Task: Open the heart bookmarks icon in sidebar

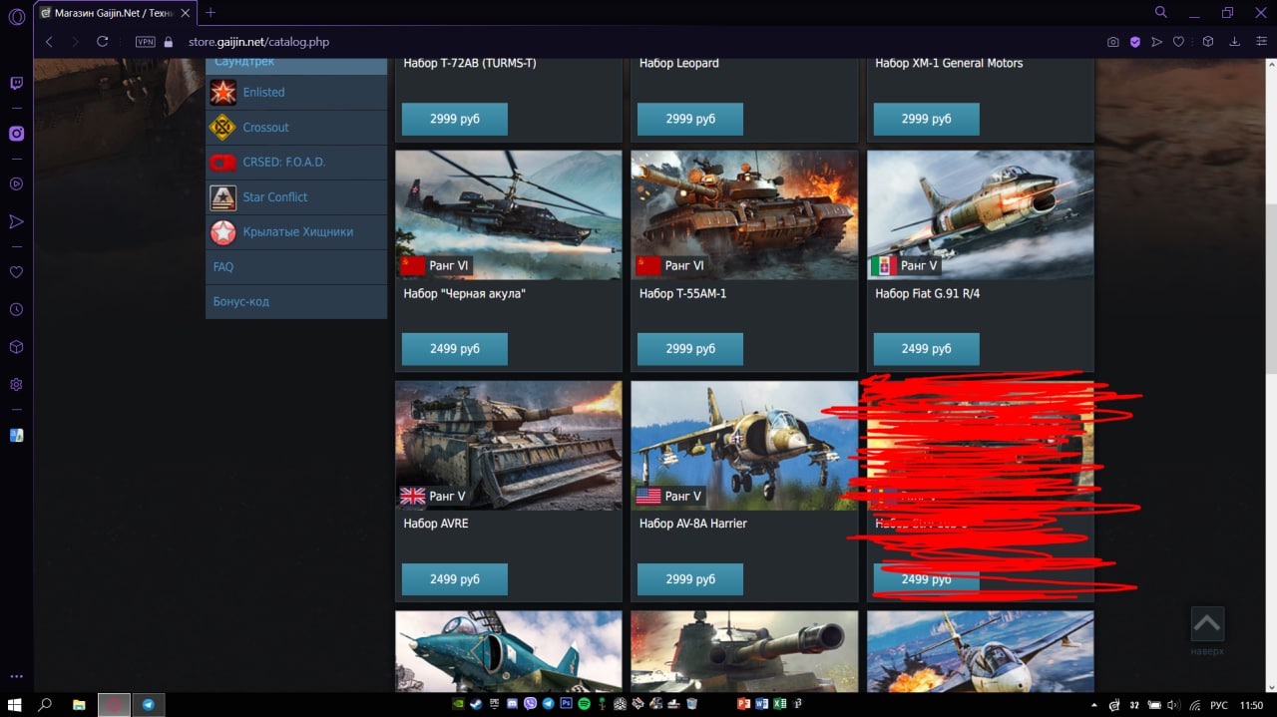Action: click(16, 272)
